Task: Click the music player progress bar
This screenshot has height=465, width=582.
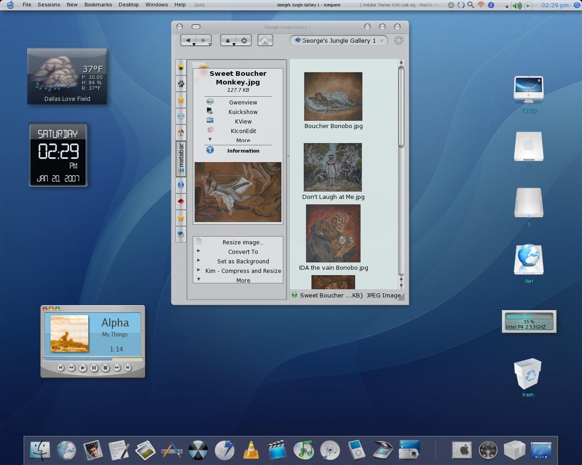Action: click(x=93, y=360)
